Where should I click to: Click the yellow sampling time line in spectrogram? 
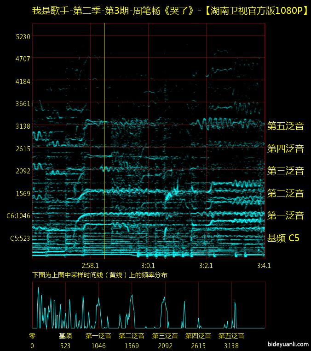[104, 138]
